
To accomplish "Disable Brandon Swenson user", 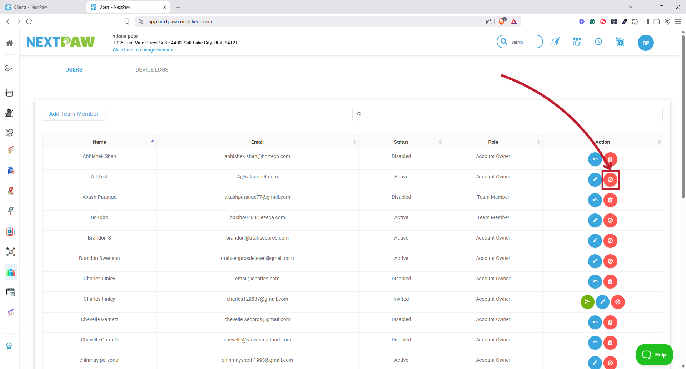I will [x=610, y=261].
